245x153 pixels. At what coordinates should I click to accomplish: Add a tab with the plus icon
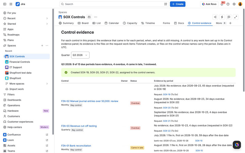[230, 23]
